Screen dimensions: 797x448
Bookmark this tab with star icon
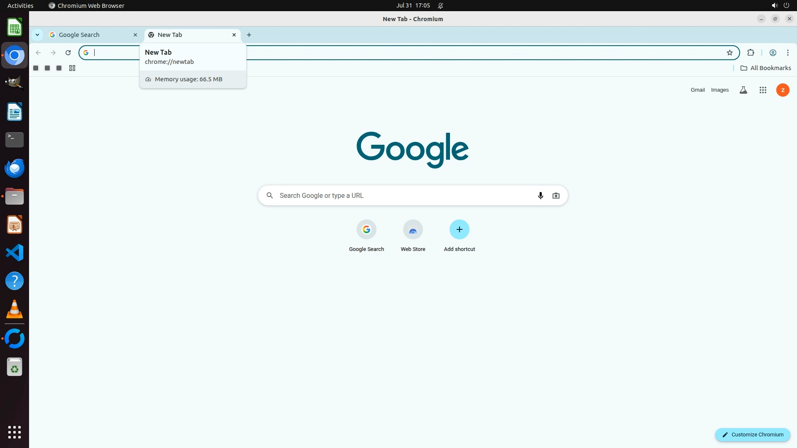730,53
